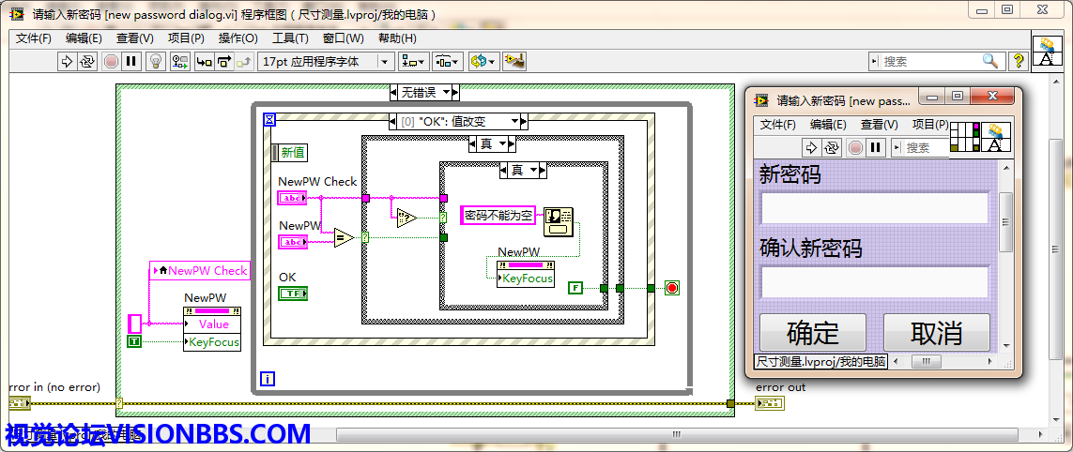Image resolution: width=1073 pixels, height=452 pixels.
Task: Expand the "OK": 值改变 event case selector
Action: point(514,121)
